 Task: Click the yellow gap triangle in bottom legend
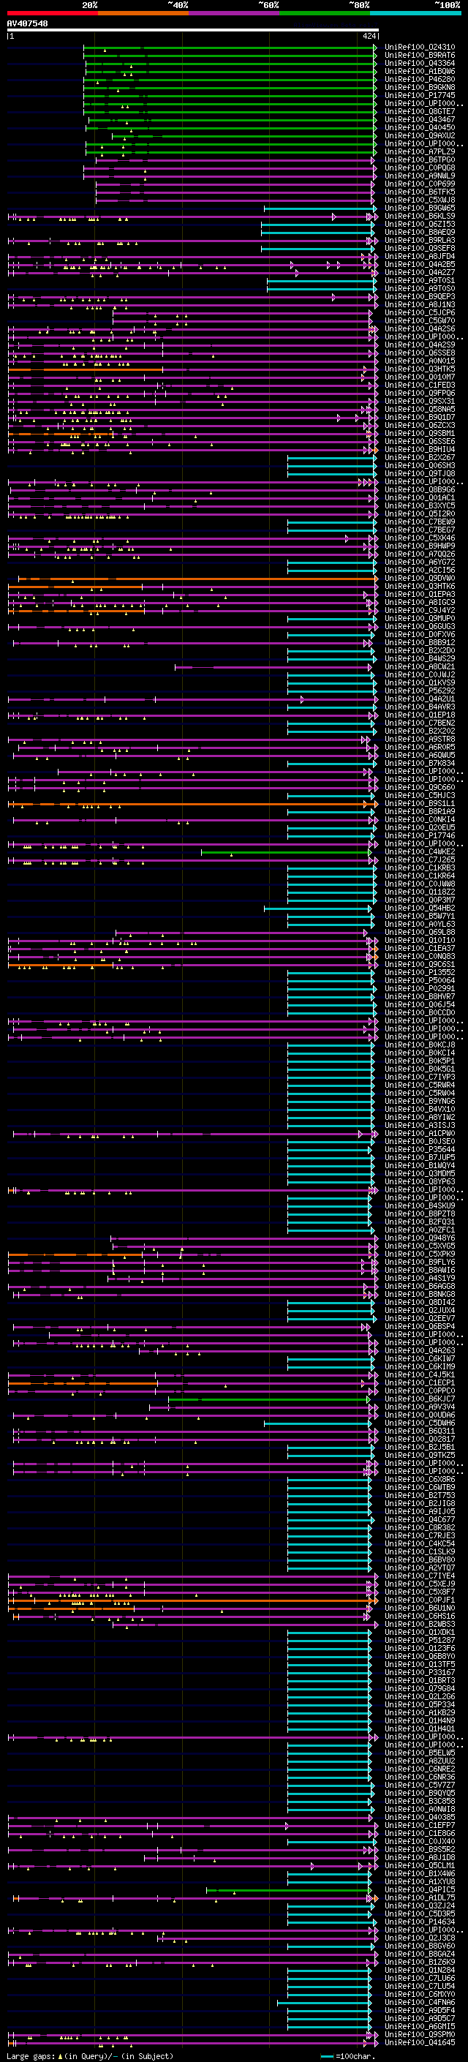click(60, 2055)
